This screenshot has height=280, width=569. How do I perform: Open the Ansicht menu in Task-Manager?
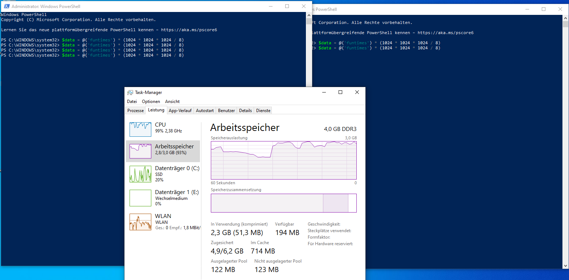coord(172,102)
